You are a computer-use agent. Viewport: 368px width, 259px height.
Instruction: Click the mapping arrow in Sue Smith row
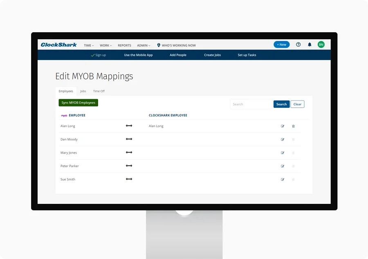[x=129, y=179]
